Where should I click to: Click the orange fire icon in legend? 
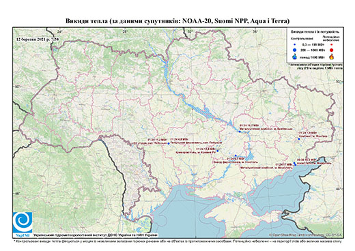[x=331, y=57]
